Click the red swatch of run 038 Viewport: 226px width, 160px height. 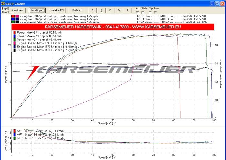click(x=13, y=16)
